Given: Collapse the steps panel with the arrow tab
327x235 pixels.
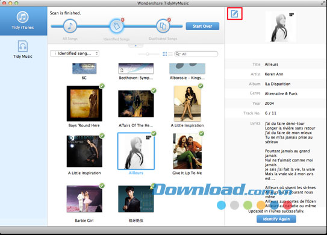Looking at the screenshot, I should coord(135,46).
